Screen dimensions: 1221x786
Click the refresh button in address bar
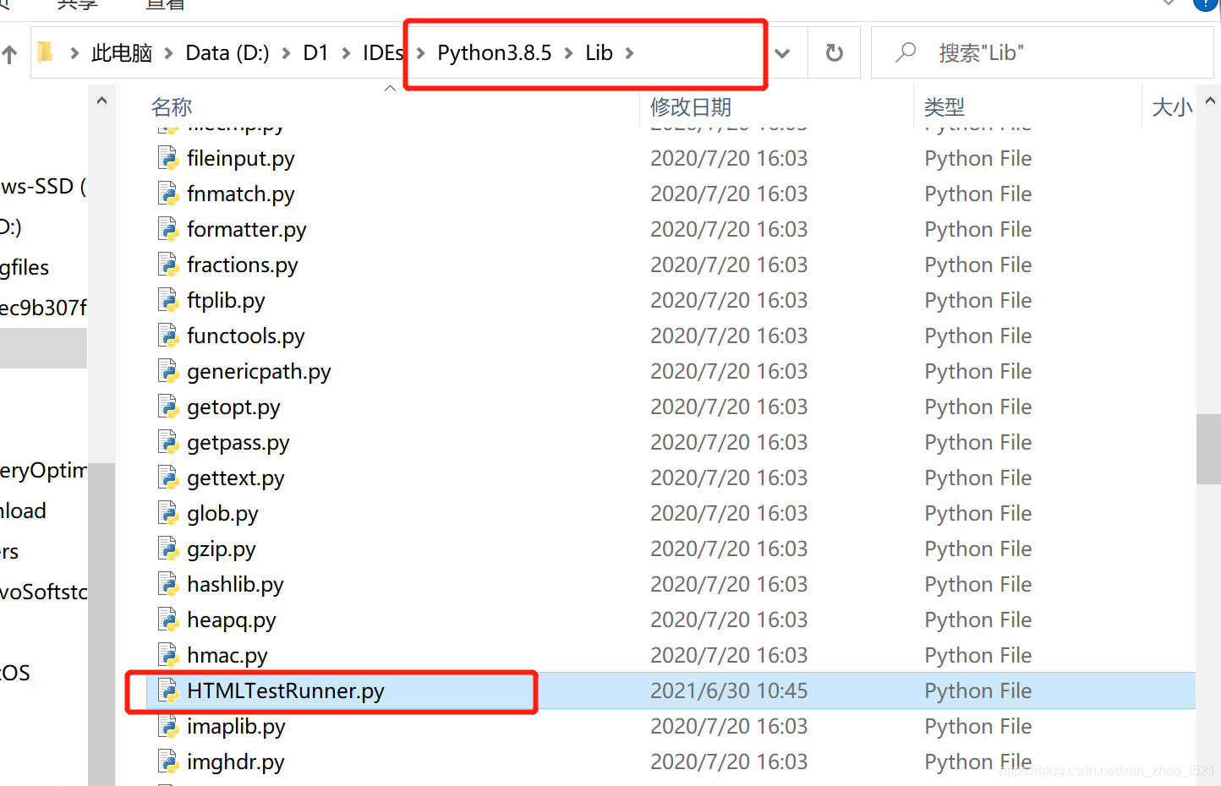tap(834, 53)
